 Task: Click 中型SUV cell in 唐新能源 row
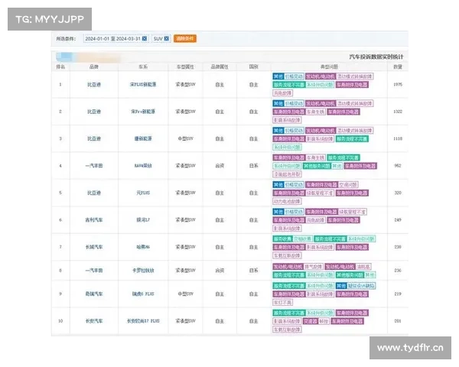click(185, 138)
